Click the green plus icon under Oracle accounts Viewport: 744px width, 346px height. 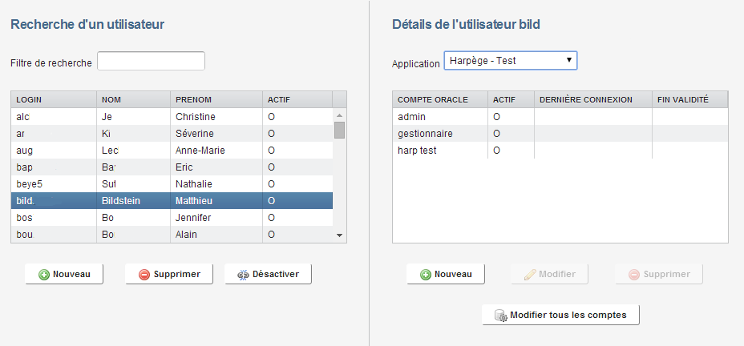(x=425, y=274)
